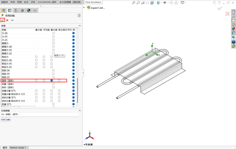Screen dimensions: 236x149
Task: Click the Apply Scene icon
Action: tap(176, 3)
